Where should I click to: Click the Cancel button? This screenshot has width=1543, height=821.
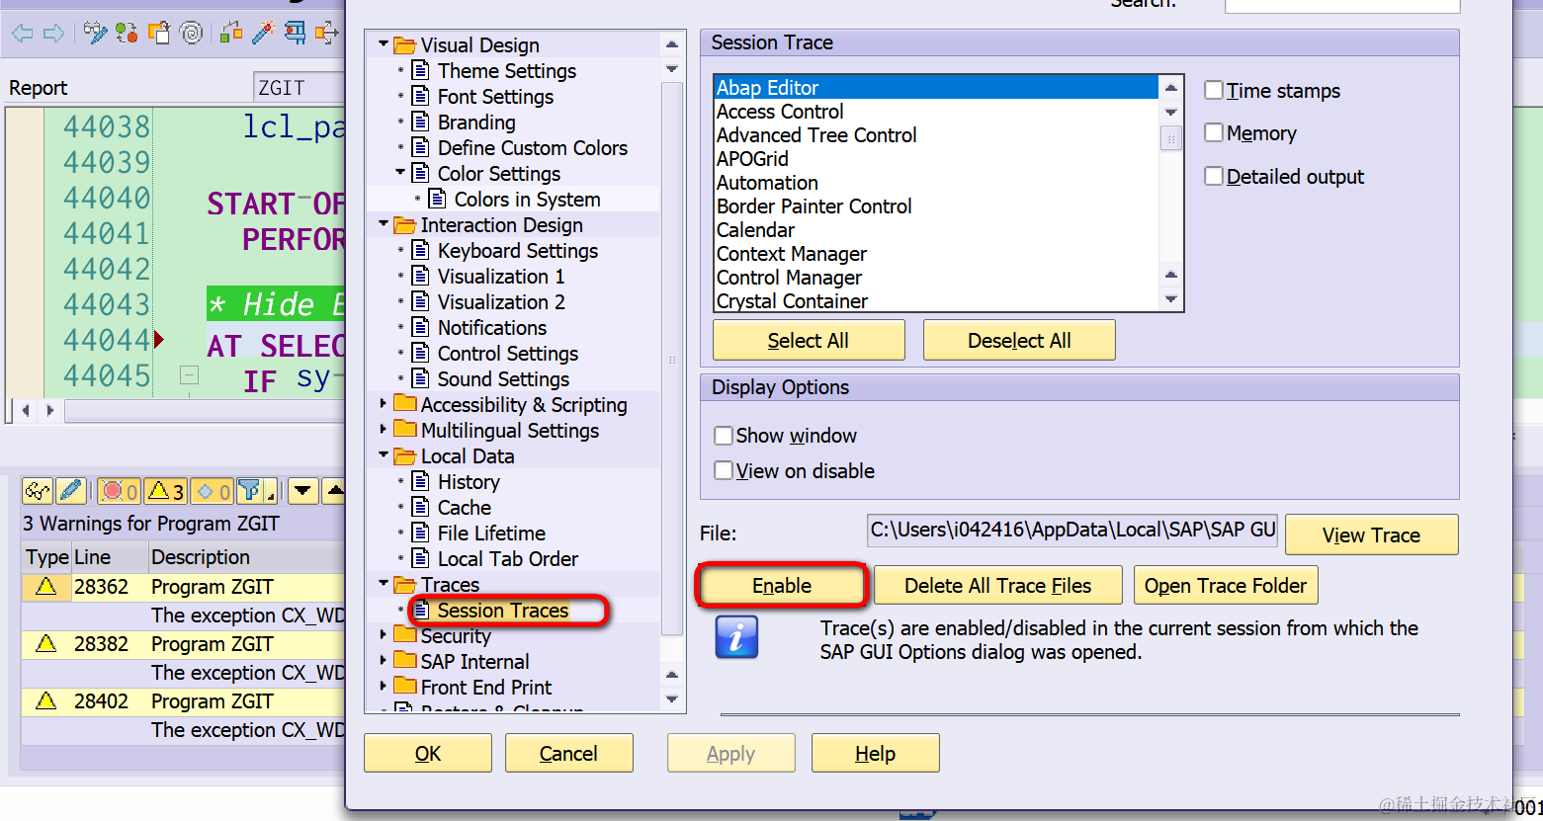568,754
